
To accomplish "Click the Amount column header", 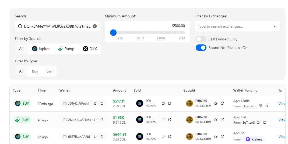I will click(120, 90).
